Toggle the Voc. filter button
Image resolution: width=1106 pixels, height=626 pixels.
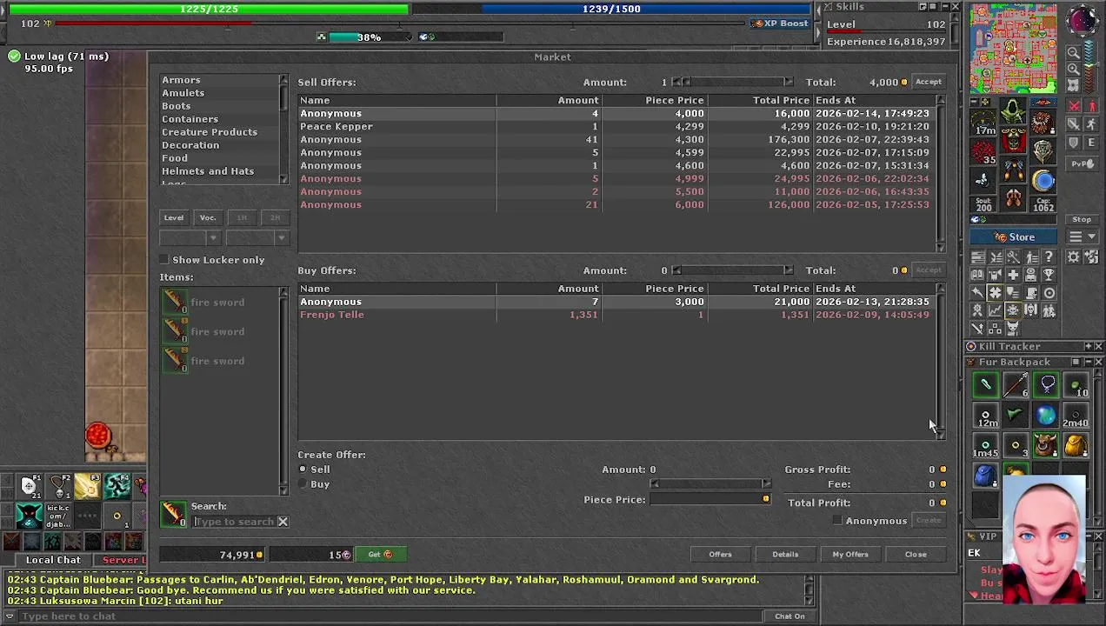(208, 218)
